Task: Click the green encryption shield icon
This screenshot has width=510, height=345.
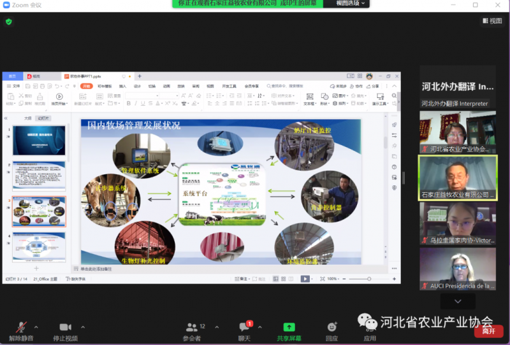Action: 9,22
